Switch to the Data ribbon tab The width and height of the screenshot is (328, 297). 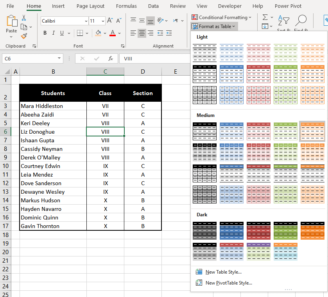[153, 6]
